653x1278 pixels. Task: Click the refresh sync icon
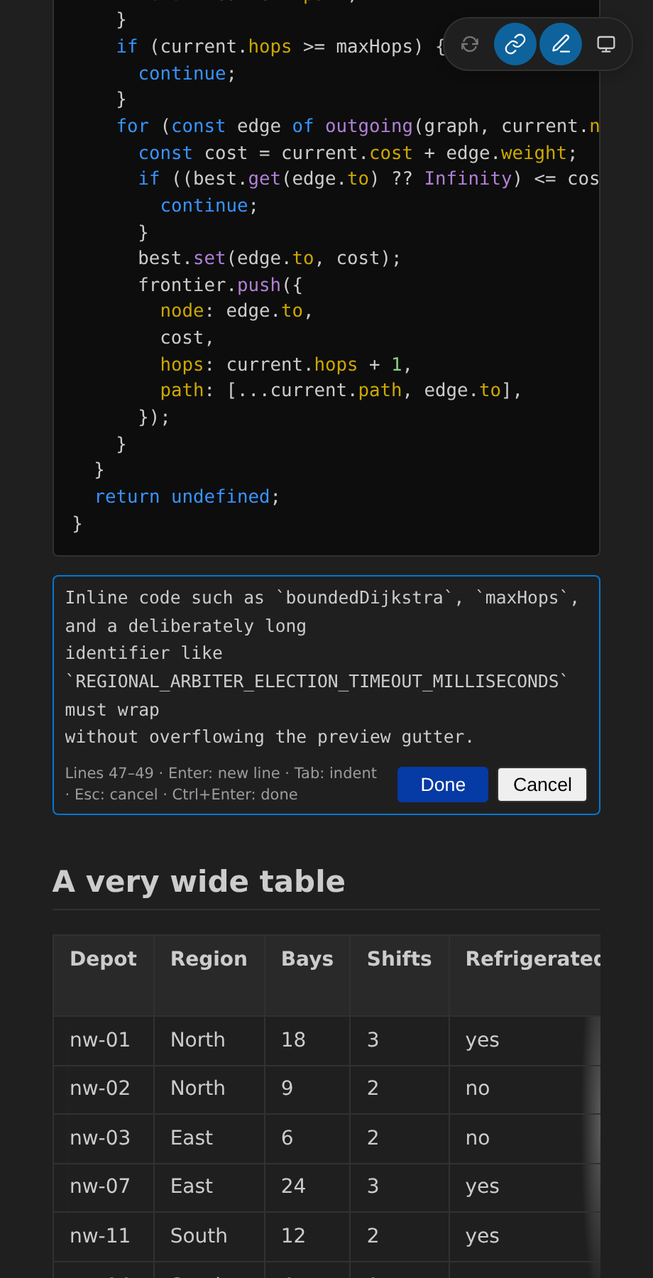click(x=470, y=44)
